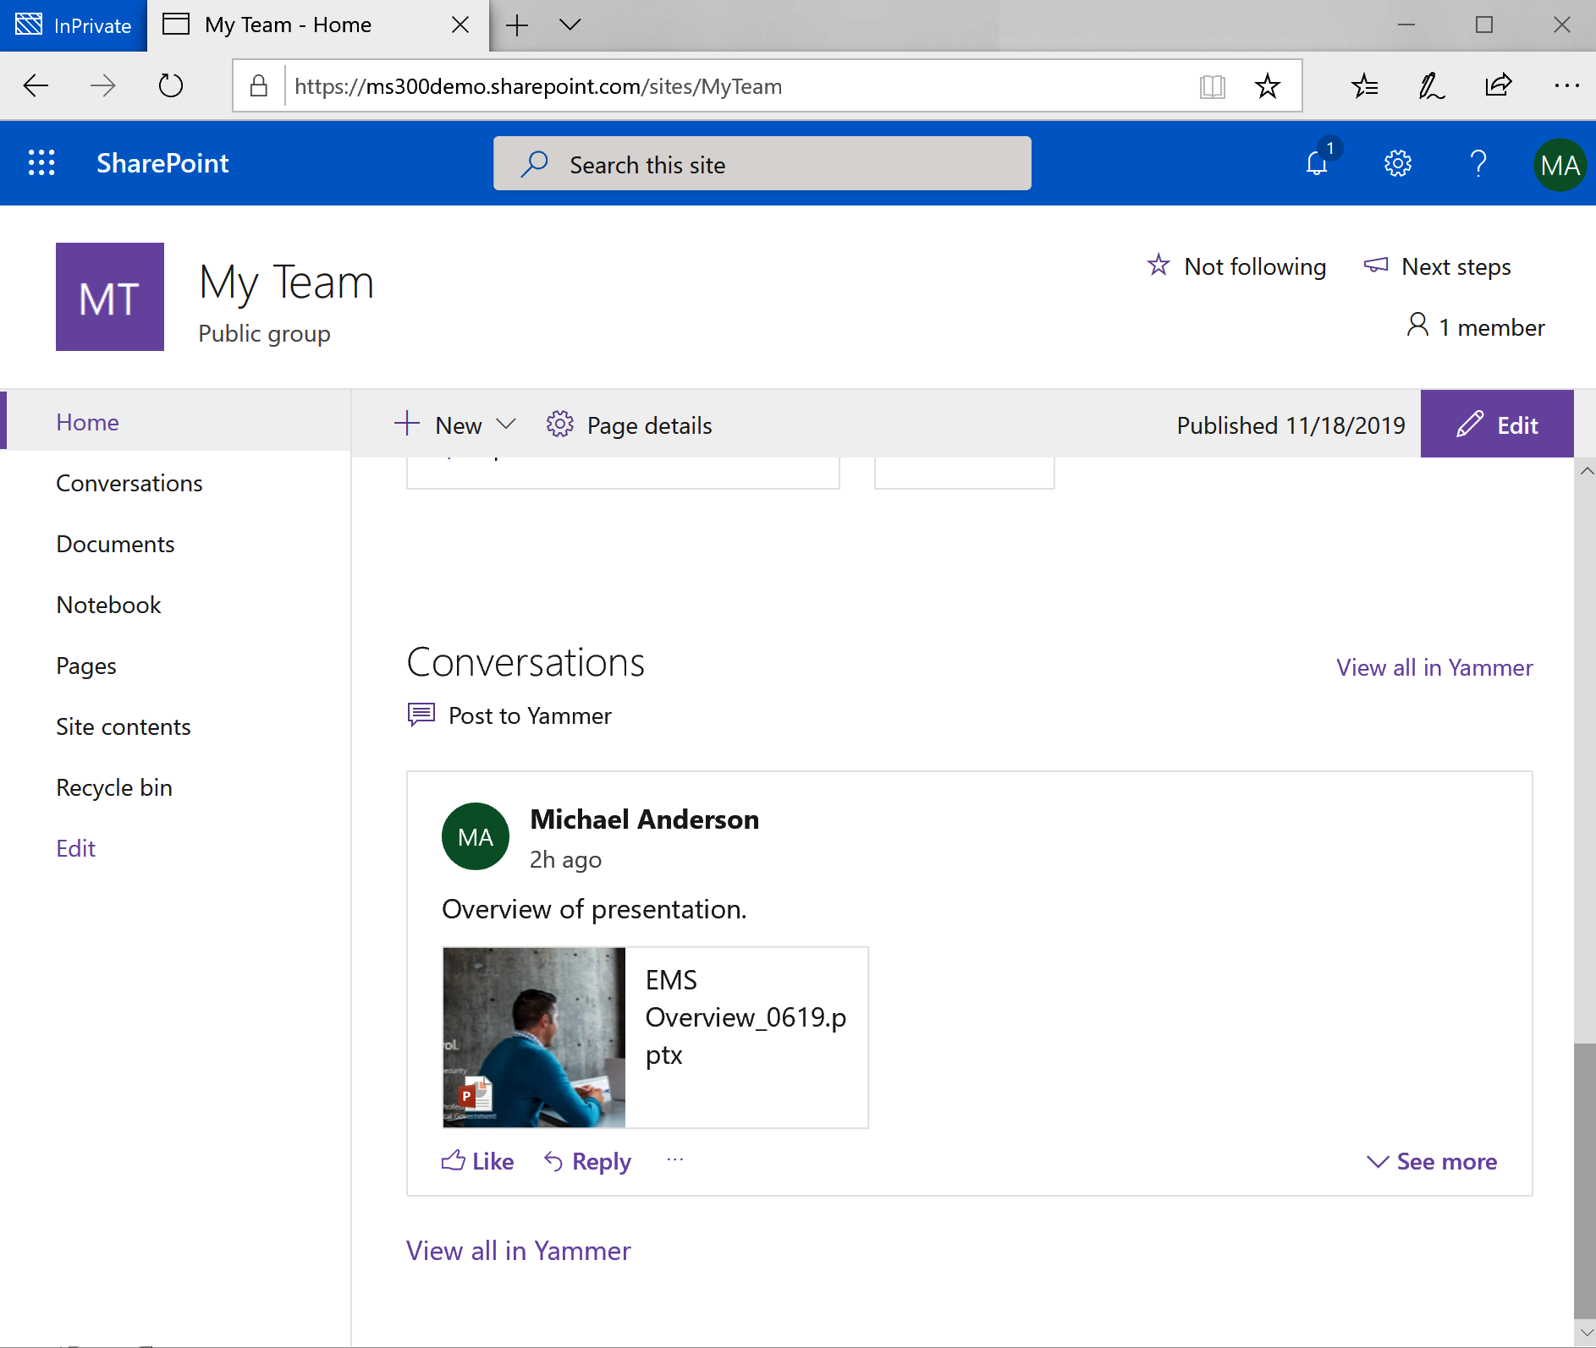Click the vertical scrollbar thumb

(1584, 1181)
